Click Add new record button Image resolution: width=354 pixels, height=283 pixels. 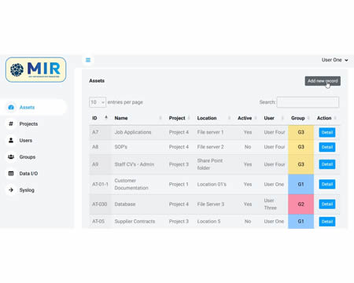[x=323, y=81]
